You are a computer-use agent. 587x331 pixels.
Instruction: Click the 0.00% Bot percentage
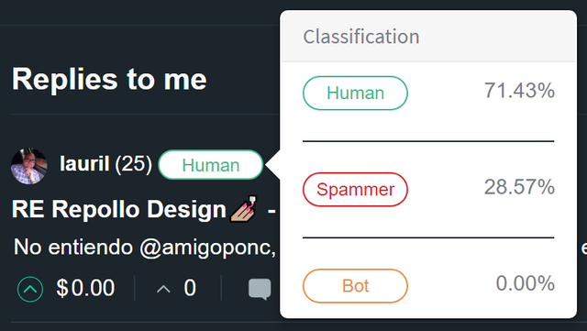coord(526,283)
